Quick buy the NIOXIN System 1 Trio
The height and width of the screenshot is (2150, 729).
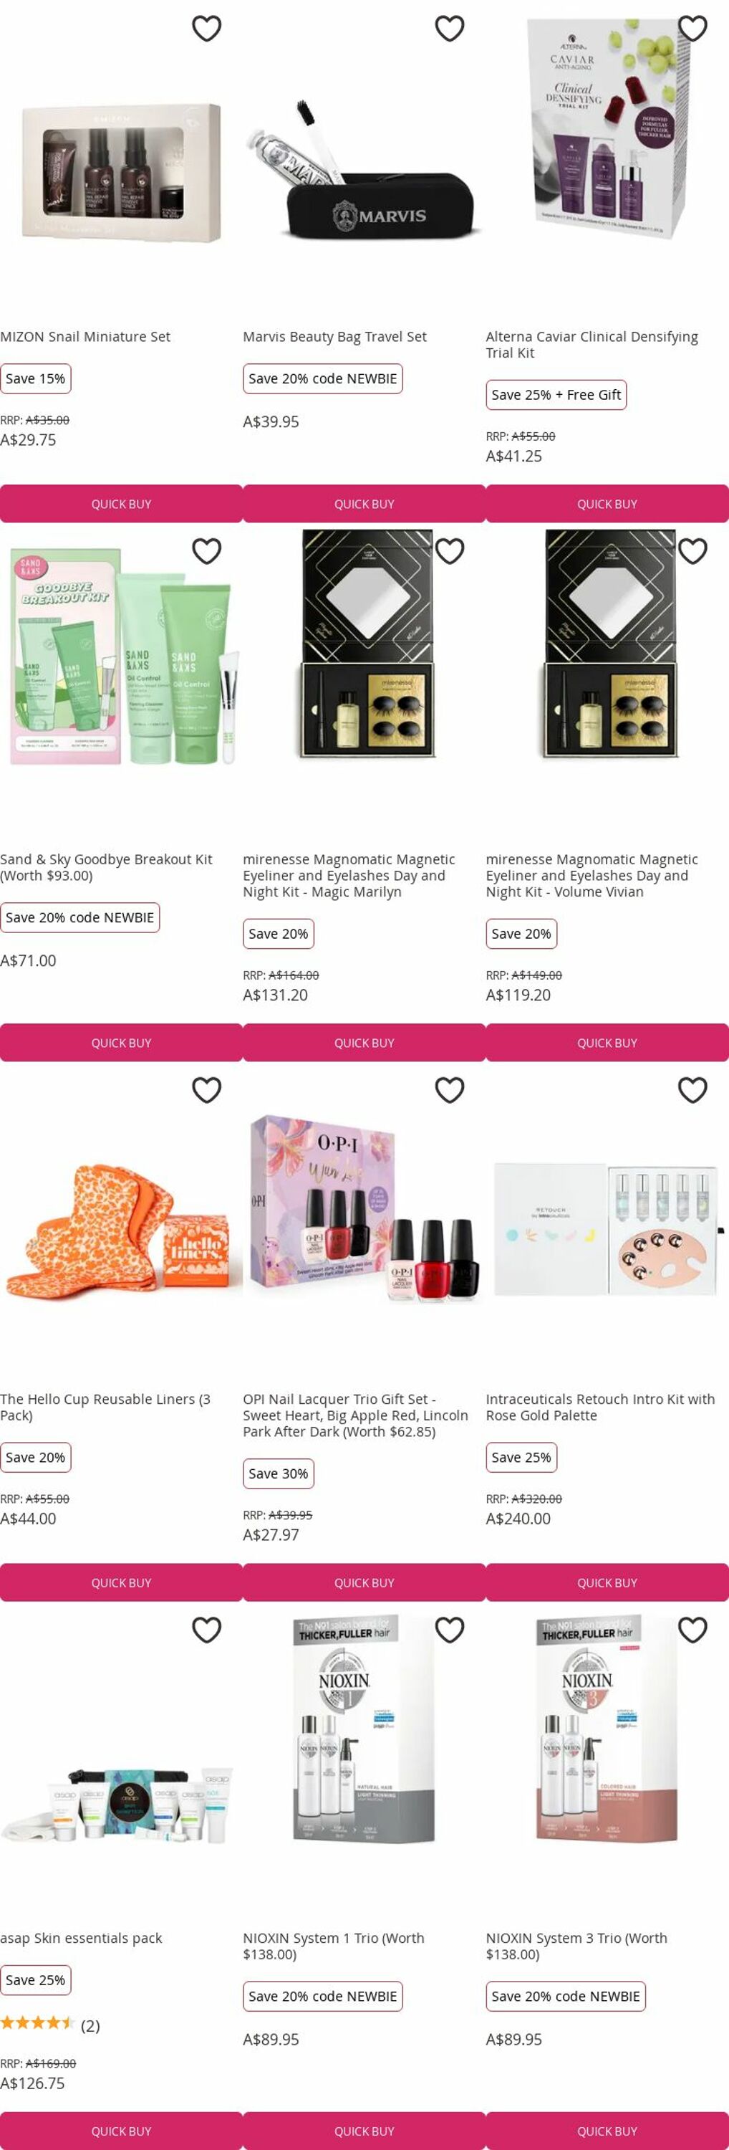click(364, 2131)
